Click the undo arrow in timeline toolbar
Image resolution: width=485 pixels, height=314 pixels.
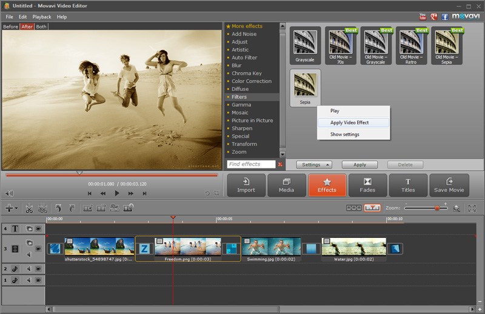click(58, 208)
